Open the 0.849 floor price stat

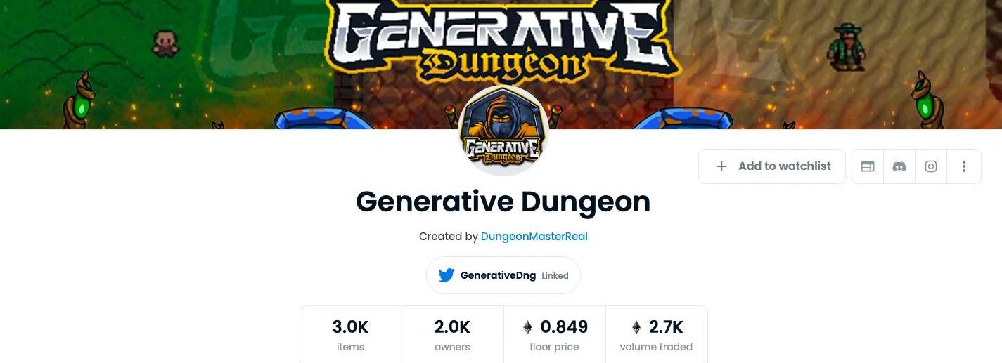click(554, 335)
